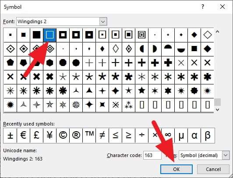Click the infinity symbol in recently used
Image resolution: width=233 pixels, height=178 pixels.
tap(168, 136)
